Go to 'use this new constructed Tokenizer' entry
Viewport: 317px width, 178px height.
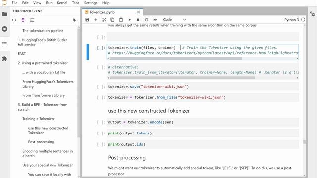[x=48, y=131]
